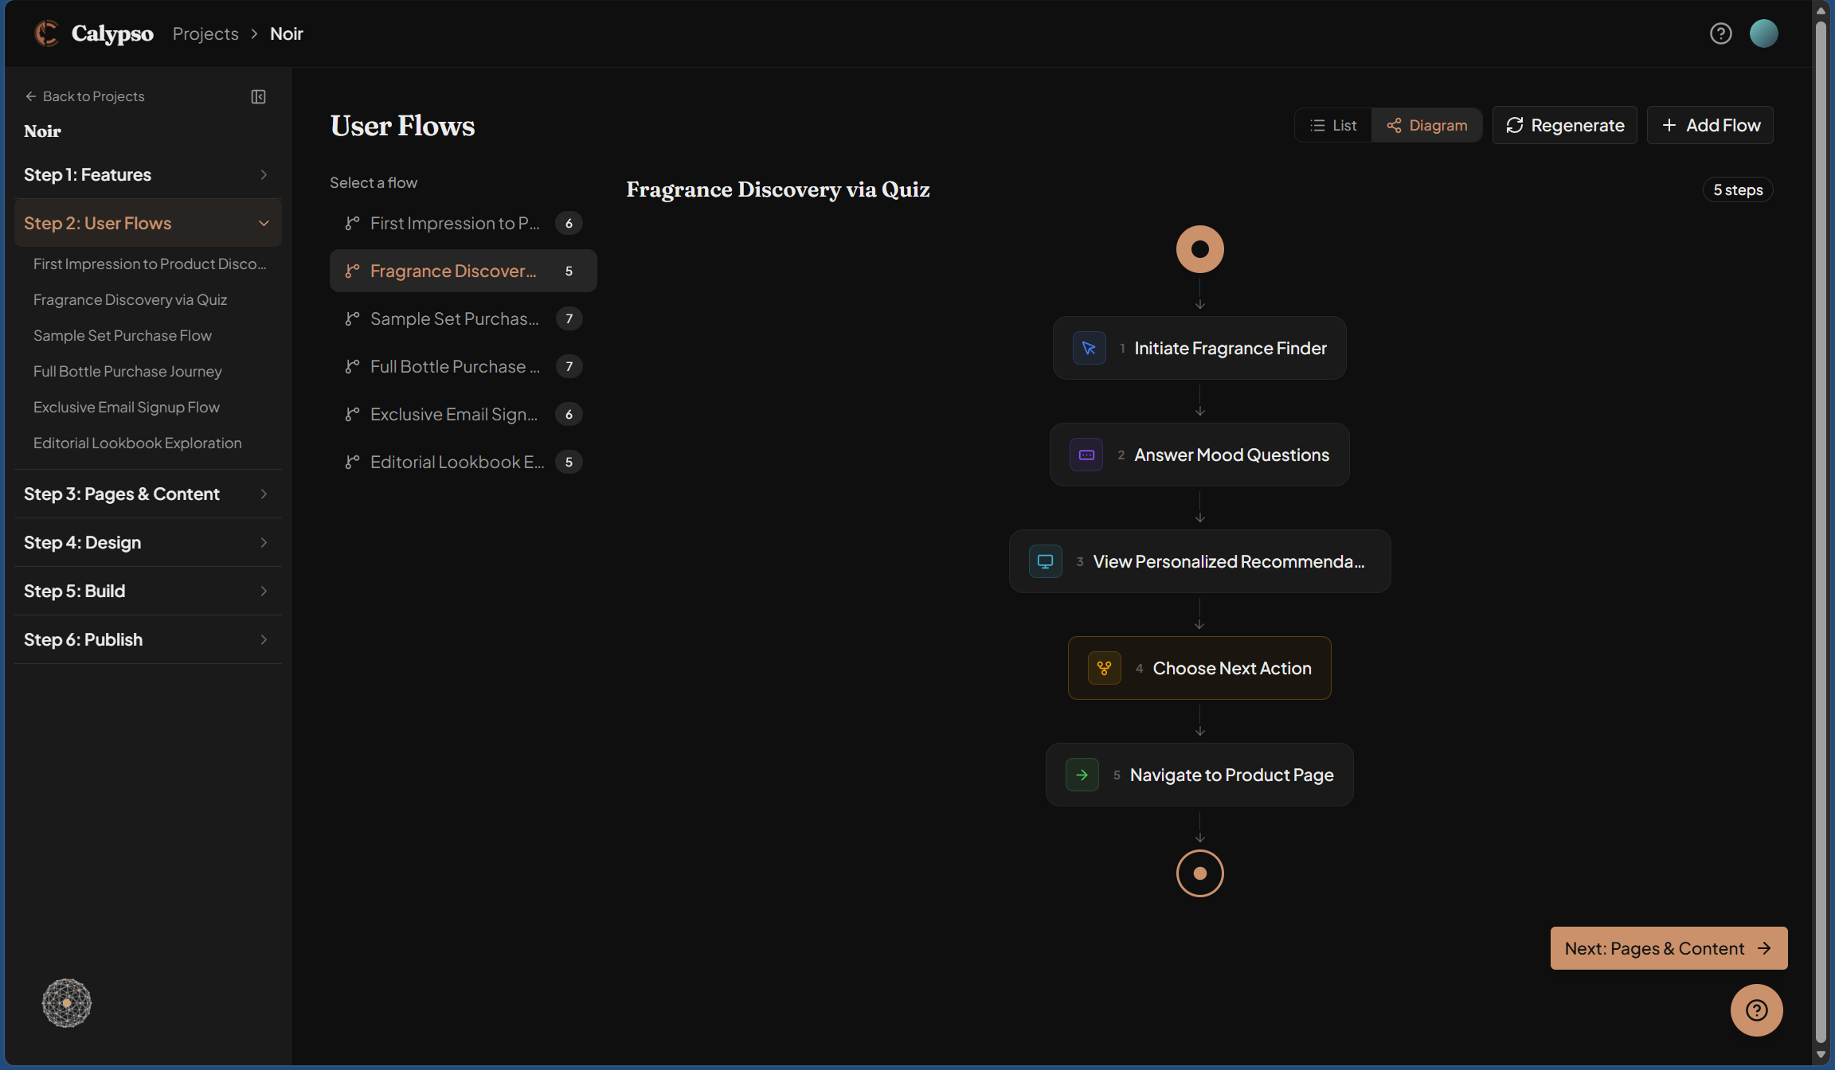
Task: Click the branching icon on Choose Next Action
Action: tap(1104, 668)
